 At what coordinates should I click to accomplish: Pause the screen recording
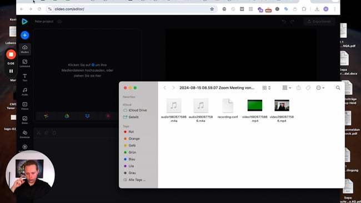click(x=11, y=71)
